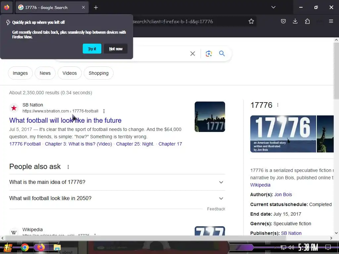Click the vertical scrollbar thumb

(336, 70)
